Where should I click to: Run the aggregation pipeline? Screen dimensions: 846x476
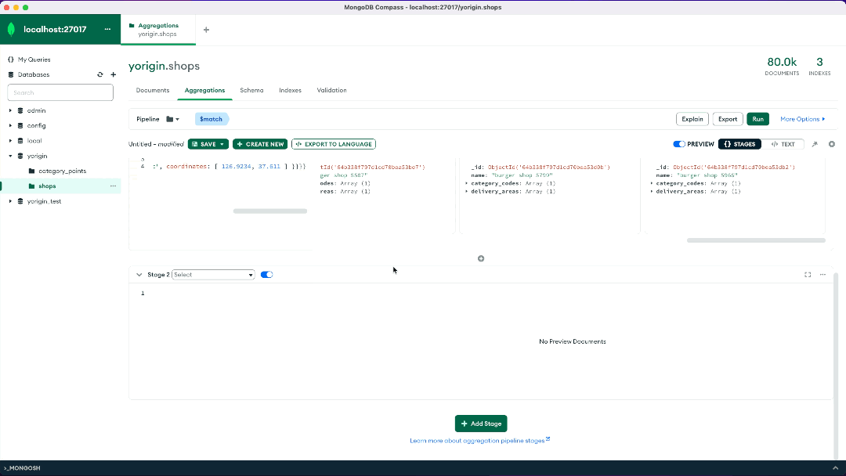(x=758, y=119)
